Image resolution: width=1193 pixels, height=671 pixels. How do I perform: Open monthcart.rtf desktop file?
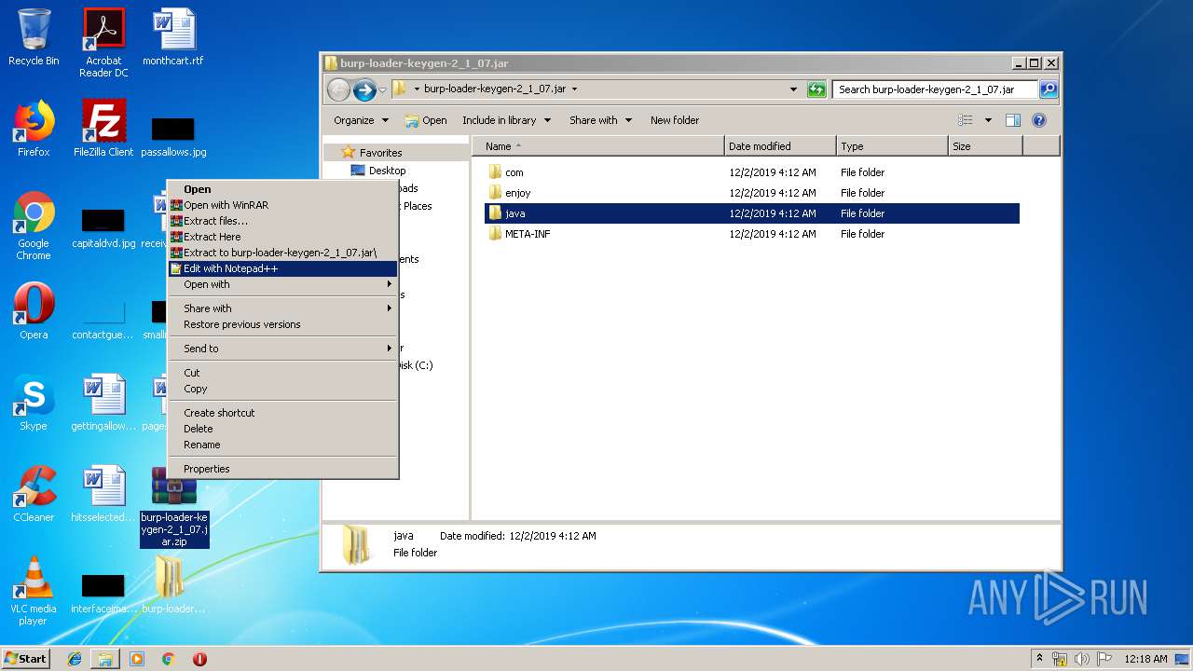coord(172,37)
